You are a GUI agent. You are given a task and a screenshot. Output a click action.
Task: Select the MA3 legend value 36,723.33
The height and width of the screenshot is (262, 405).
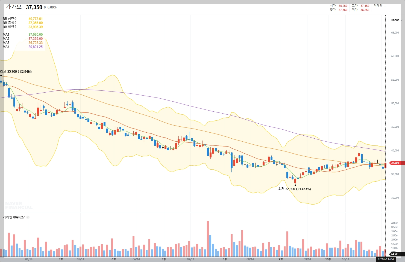point(36,43)
